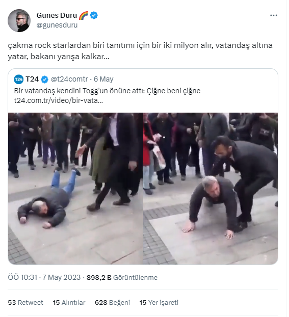The height and width of the screenshot is (317, 289).
Task: Open Gunes Duru's profile picture
Action: (x=19, y=20)
